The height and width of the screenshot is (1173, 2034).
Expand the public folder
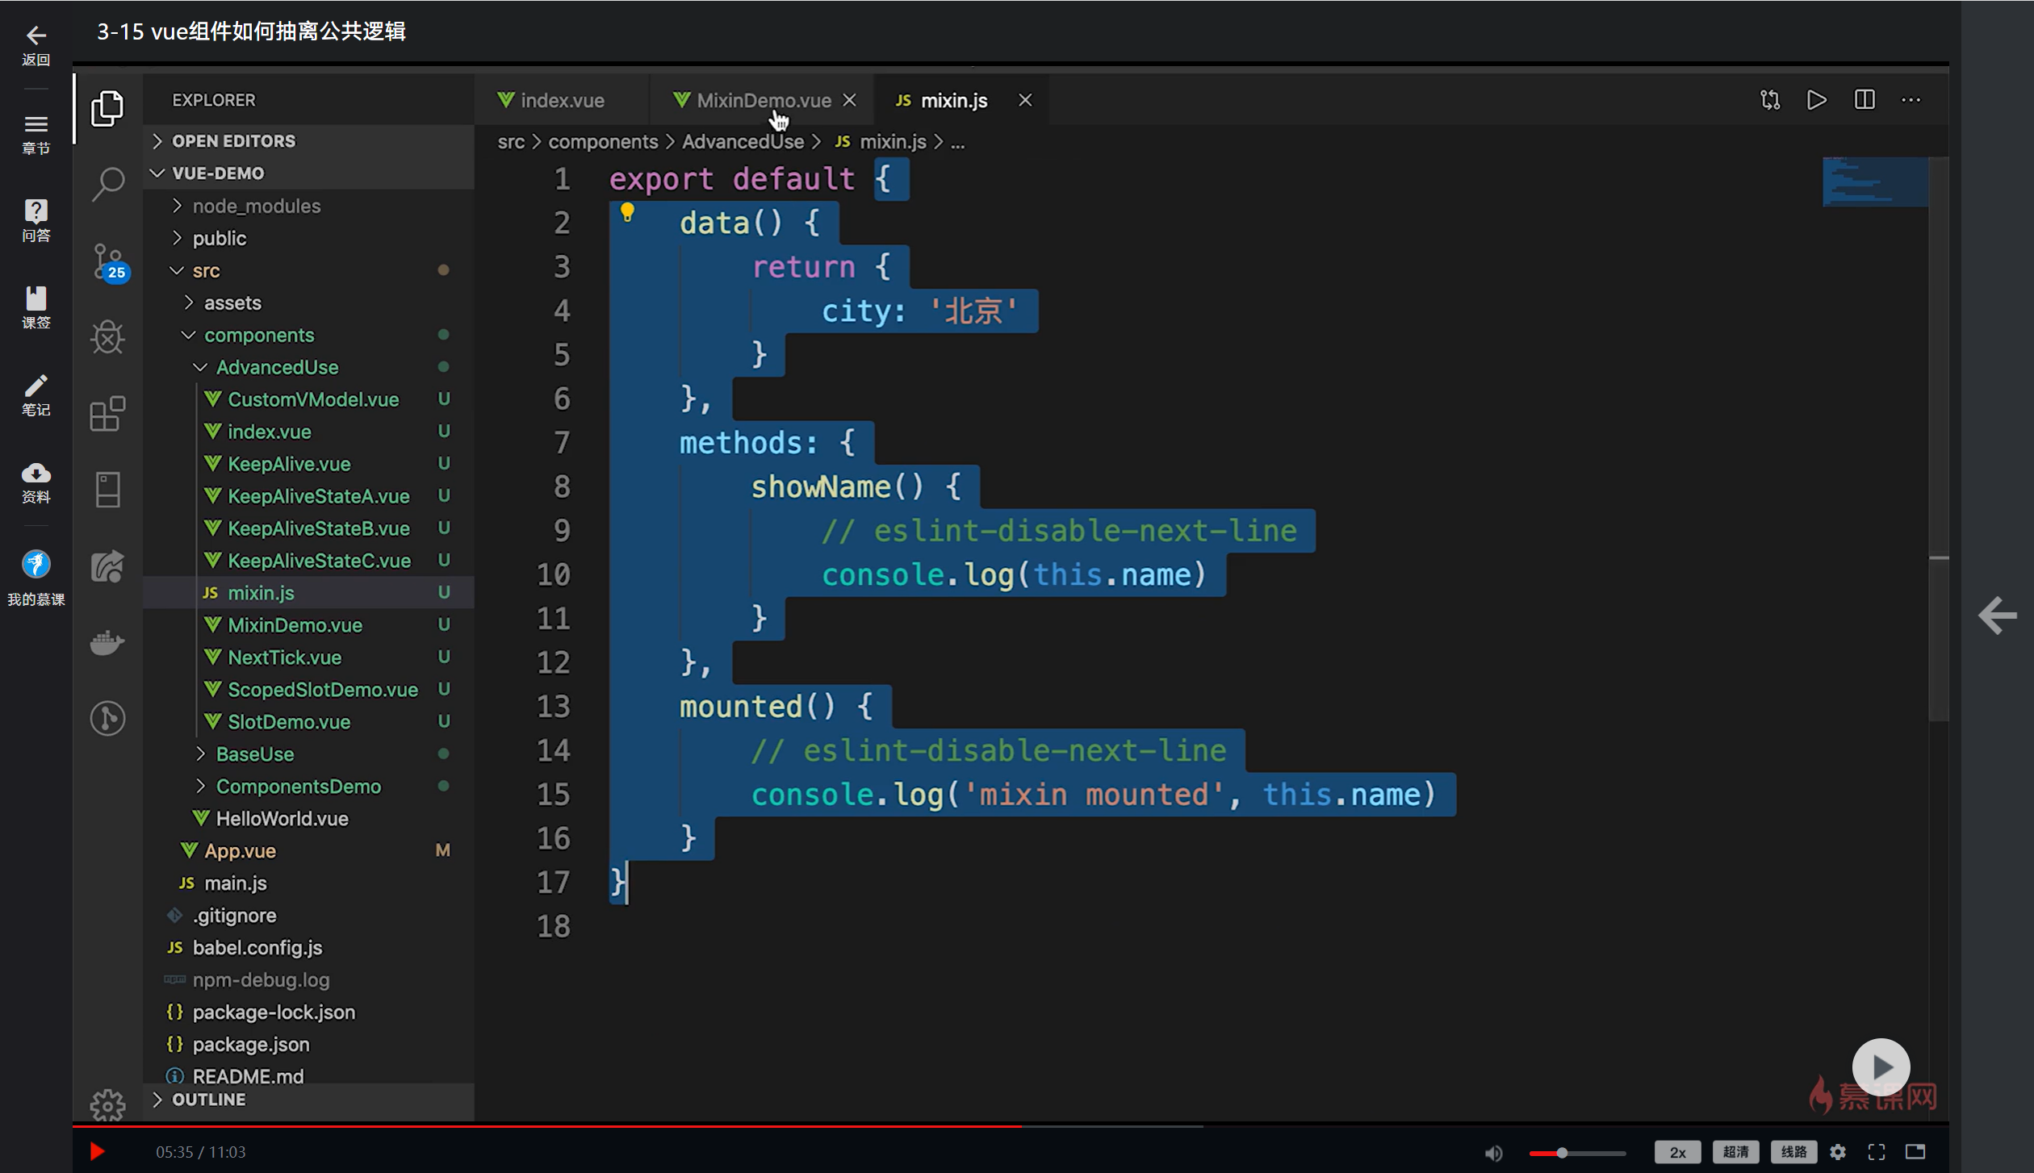pyautogui.click(x=308, y=238)
